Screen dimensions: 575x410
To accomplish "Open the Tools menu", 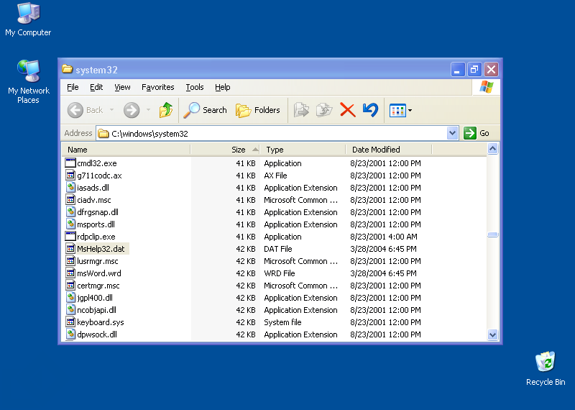I will coord(194,87).
